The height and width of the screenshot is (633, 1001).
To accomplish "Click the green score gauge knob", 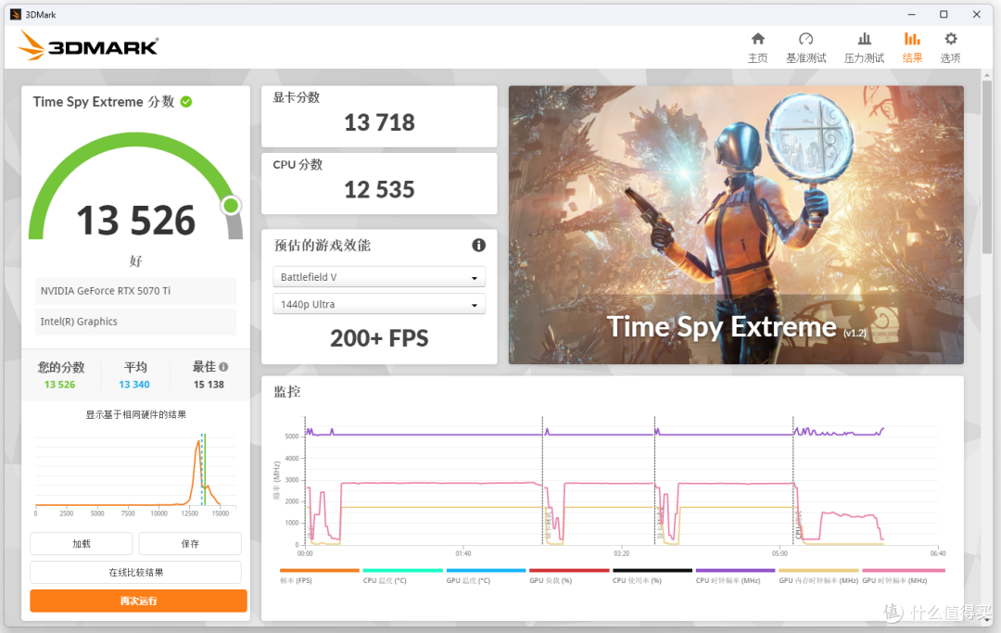I will point(231,206).
